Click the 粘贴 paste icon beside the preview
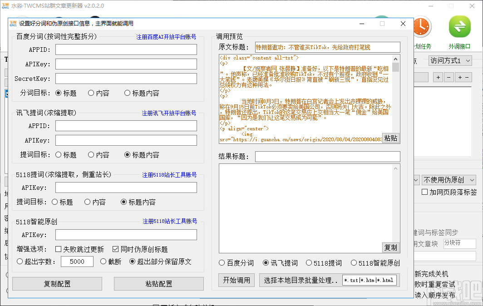Image resolution: width=483 pixels, height=306 pixels. [390, 138]
